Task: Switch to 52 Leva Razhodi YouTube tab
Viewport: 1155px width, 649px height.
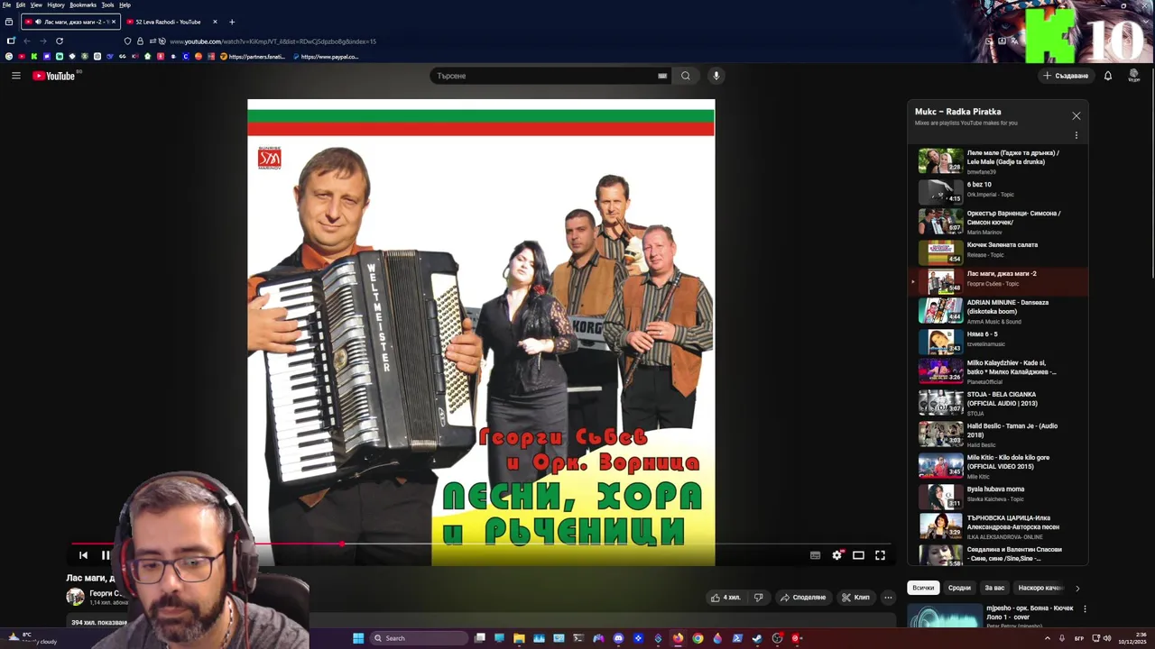Action: coord(171,22)
